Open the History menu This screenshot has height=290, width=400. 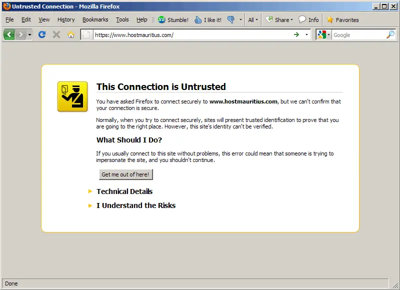pos(66,19)
